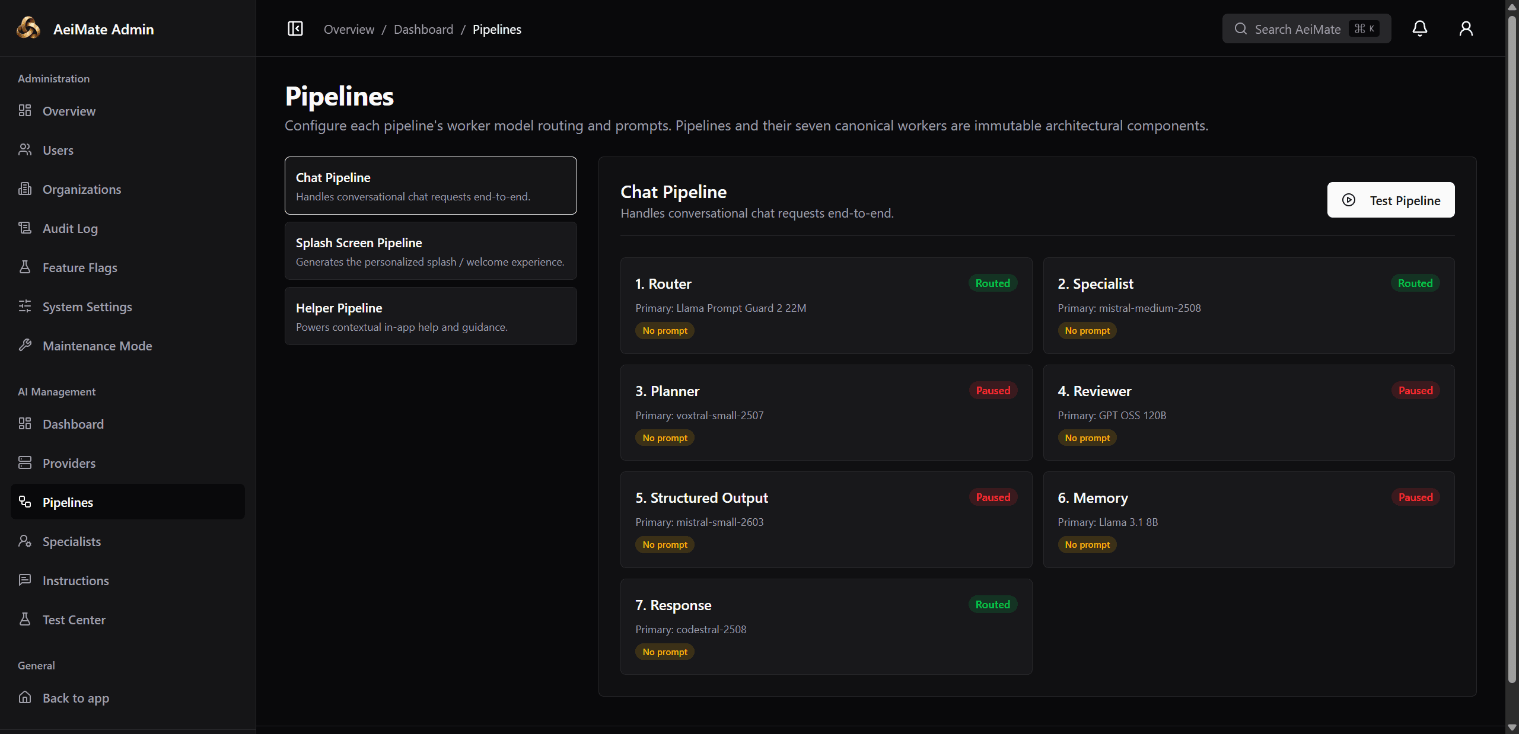
Task: Click the Providers server icon
Action: point(25,462)
